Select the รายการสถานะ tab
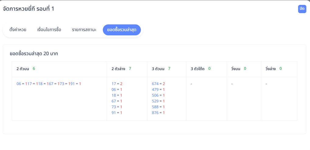The image size is (310, 150). click(84, 30)
